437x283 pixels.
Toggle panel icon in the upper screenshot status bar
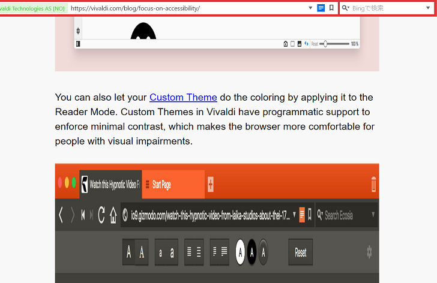point(78,44)
